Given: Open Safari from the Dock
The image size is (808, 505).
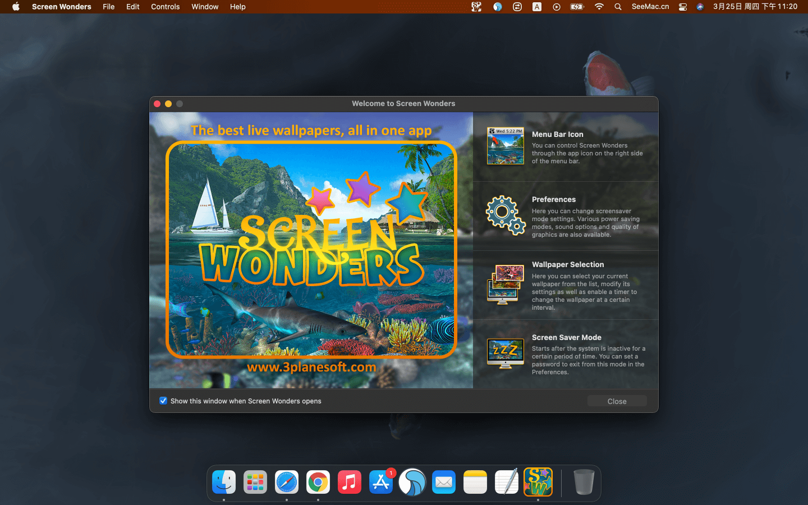Looking at the screenshot, I should tap(287, 481).
